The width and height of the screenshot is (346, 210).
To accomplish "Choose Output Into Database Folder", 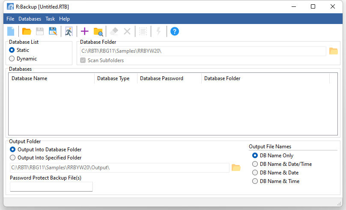I will [46, 150].
